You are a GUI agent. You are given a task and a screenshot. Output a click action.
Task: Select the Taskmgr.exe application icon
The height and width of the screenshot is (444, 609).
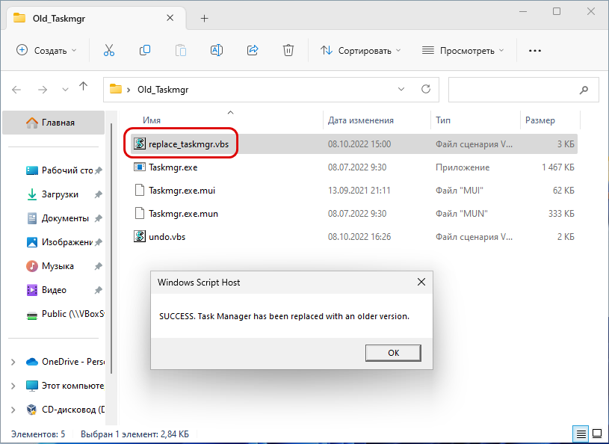pyautogui.click(x=140, y=167)
